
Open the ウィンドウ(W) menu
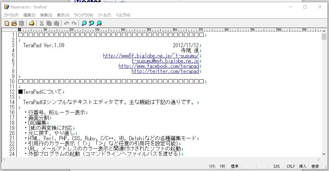(x=83, y=15)
